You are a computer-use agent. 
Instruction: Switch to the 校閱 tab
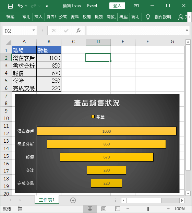click(x=87, y=17)
